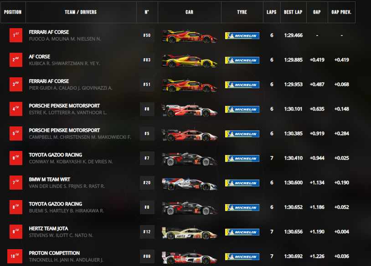This screenshot has height=266, width=371.
Task: Click the #7 Toyota Gazoo car image
Action: (189, 159)
